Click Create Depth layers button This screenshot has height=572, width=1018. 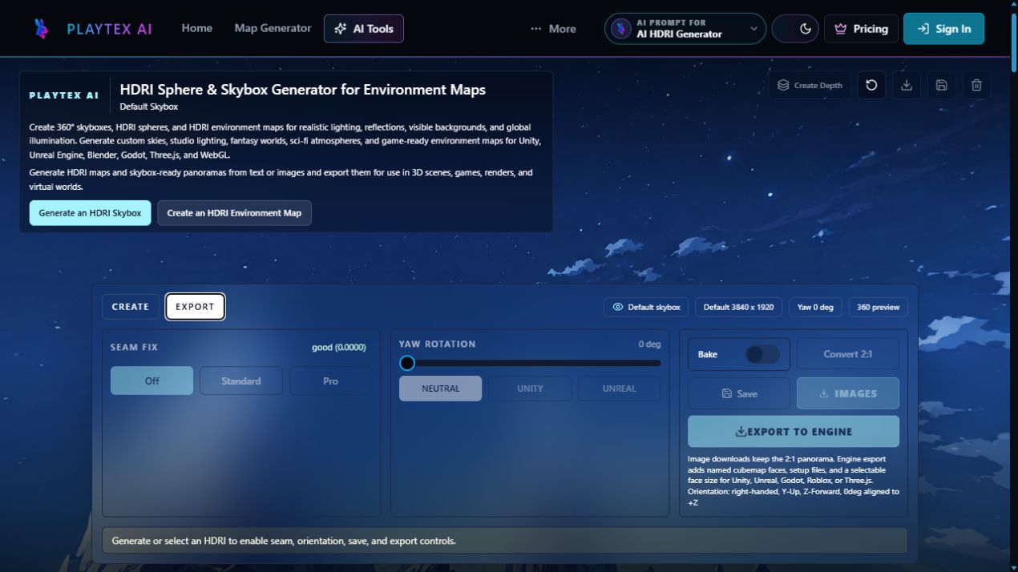pyautogui.click(x=810, y=85)
